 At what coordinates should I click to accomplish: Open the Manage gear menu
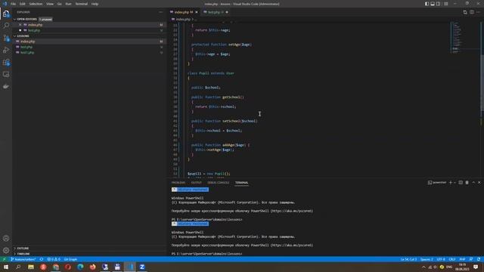click(6, 250)
